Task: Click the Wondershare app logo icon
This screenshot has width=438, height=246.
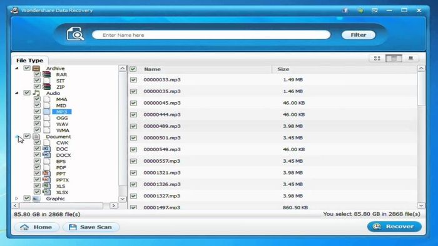Action: click(x=14, y=11)
